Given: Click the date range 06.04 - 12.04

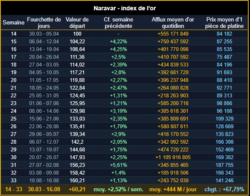Looking at the screenshot, I should 44,42.
